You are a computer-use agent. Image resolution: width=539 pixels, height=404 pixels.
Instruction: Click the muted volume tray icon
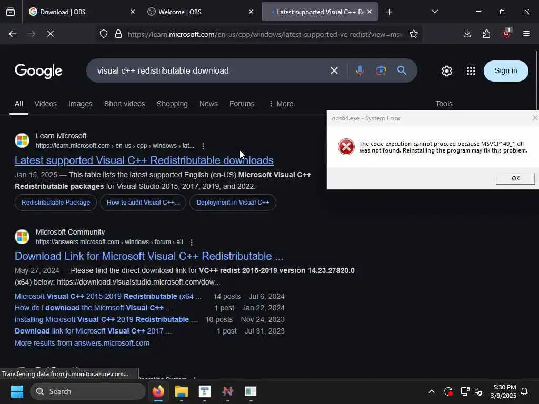click(478, 391)
